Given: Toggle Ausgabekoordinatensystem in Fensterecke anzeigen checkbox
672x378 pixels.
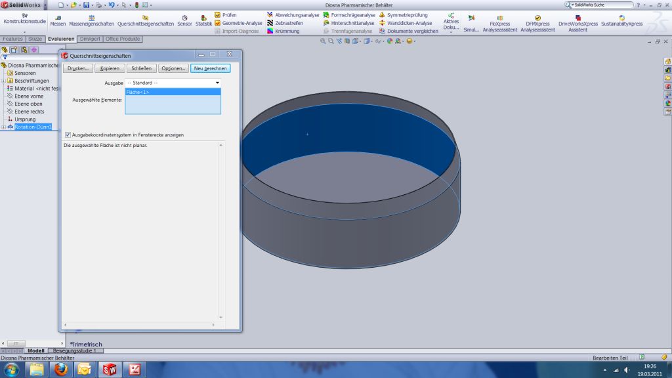Looking at the screenshot, I should coord(68,135).
